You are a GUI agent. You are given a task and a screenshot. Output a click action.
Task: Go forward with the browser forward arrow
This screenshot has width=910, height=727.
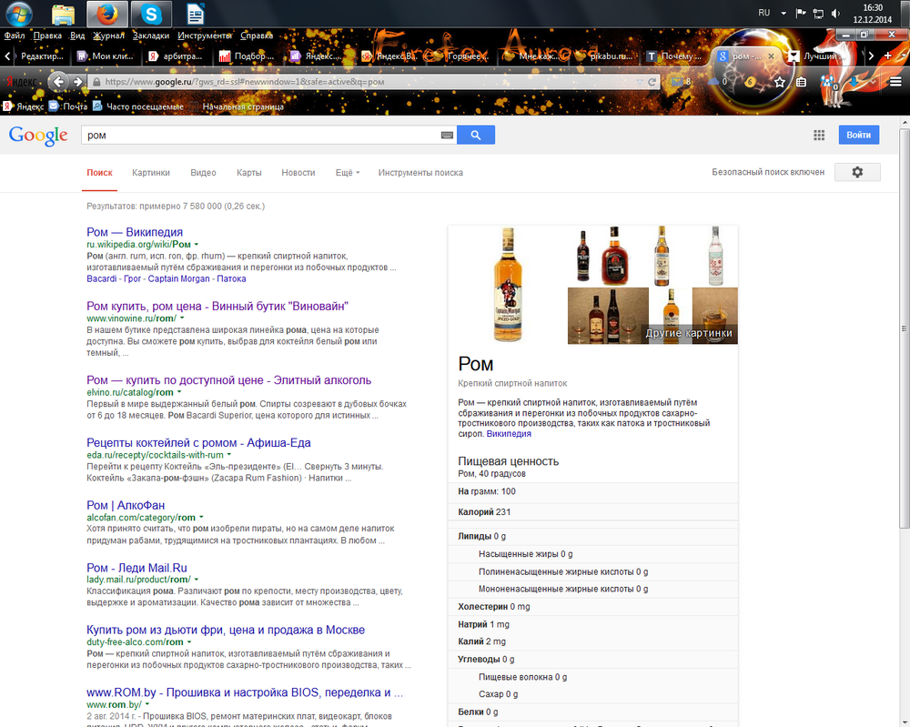click(x=77, y=82)
